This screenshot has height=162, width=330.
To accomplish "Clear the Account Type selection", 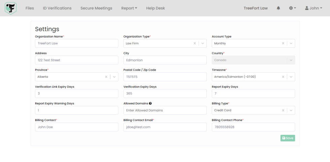I will pyautogui.click(x=283, y=43).
